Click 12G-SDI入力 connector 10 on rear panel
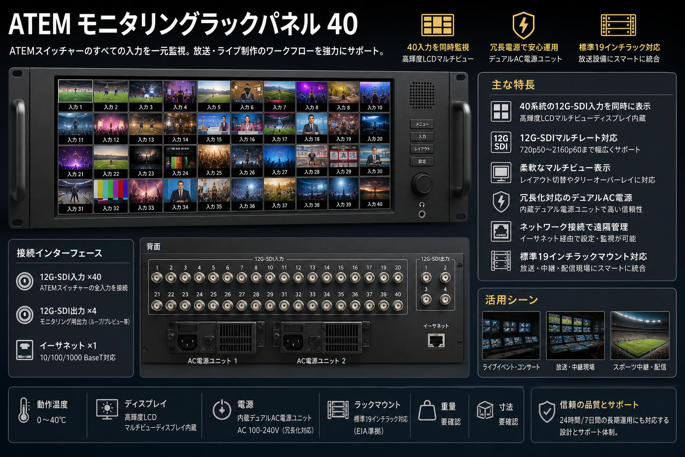This screenshot has width=685, height=457. pyautogui.click(x=270, y=278)
